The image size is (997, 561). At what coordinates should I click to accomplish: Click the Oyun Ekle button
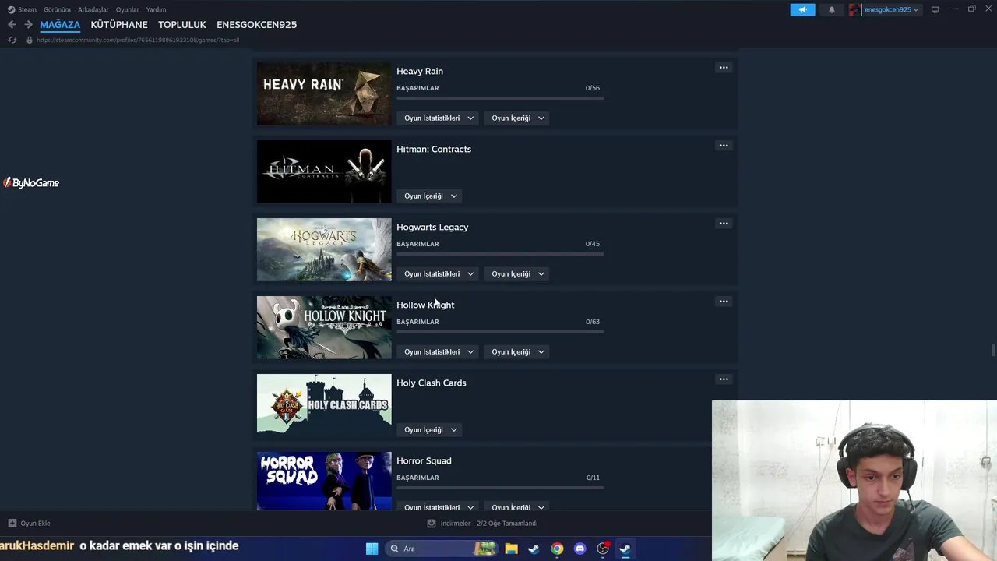(29, 524)
